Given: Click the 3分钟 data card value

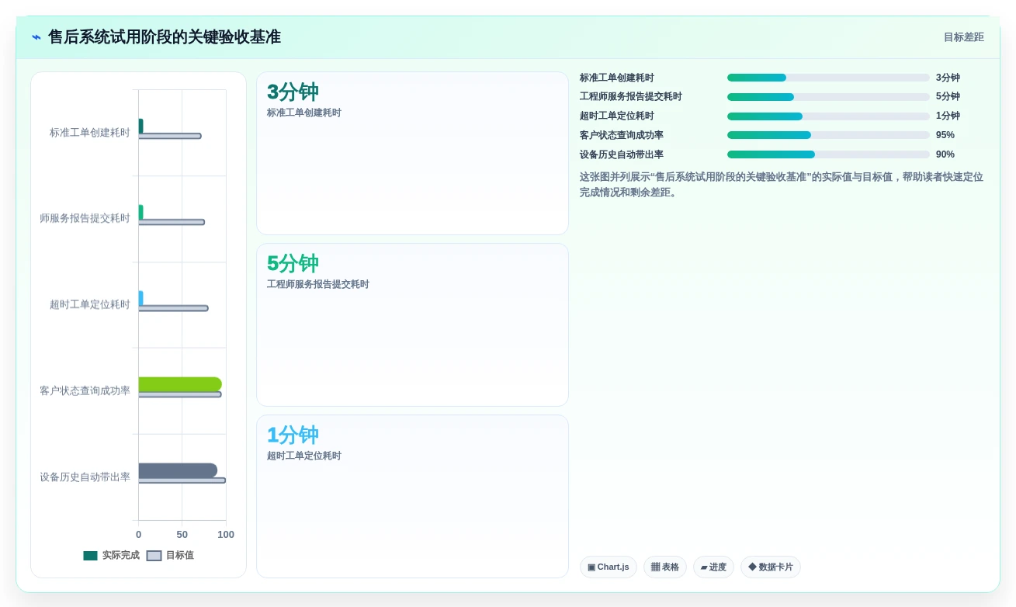Looking at the screenshot, I should coord(293,92).
